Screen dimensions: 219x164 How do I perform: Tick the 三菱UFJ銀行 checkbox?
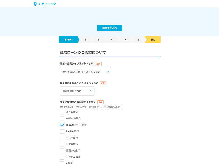(62, 151)
